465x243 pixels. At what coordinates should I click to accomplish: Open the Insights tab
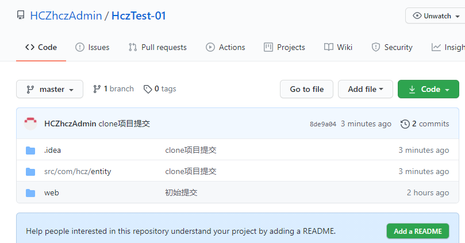tap(448, 47)
